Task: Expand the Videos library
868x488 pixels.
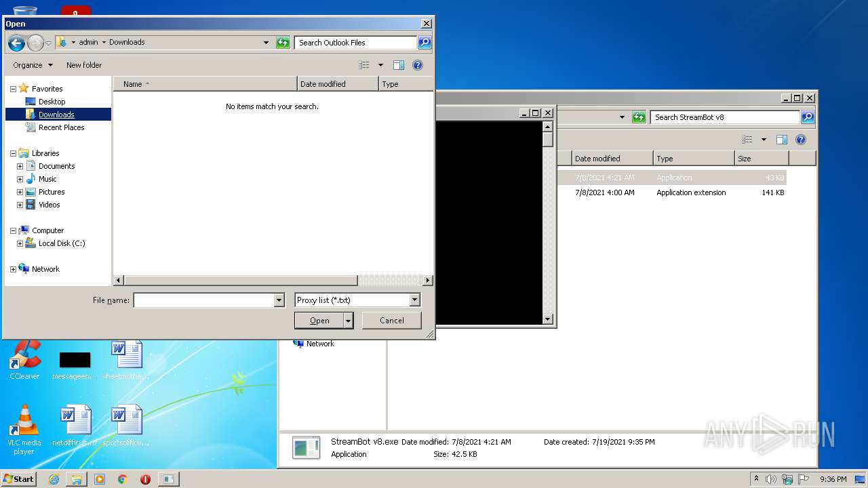Action: tap(20, 205)
